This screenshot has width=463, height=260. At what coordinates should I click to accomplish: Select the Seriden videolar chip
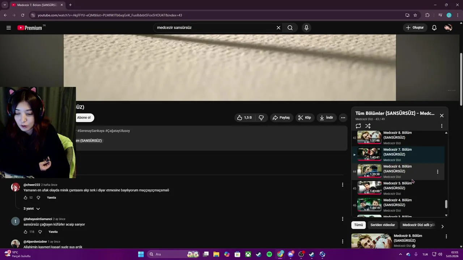[x=383, y=225]
